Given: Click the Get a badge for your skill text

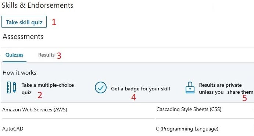Looking at the screenshot, I should tap(140, 89).
